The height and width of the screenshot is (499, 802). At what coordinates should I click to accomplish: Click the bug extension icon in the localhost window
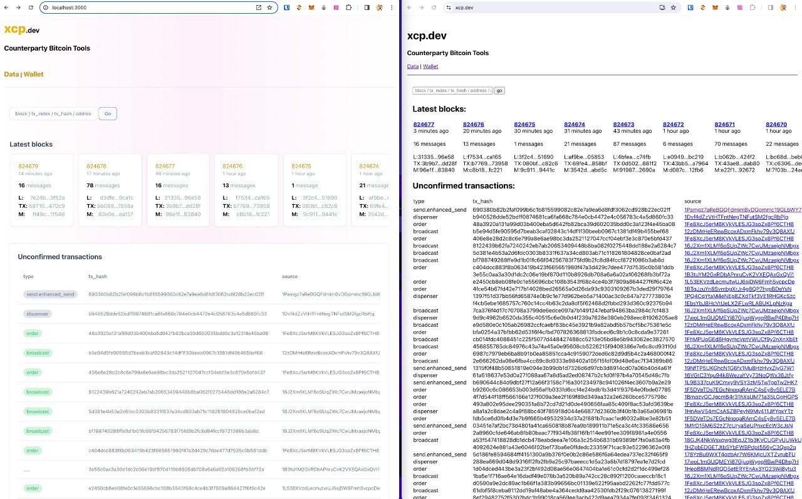pos(324,8)
